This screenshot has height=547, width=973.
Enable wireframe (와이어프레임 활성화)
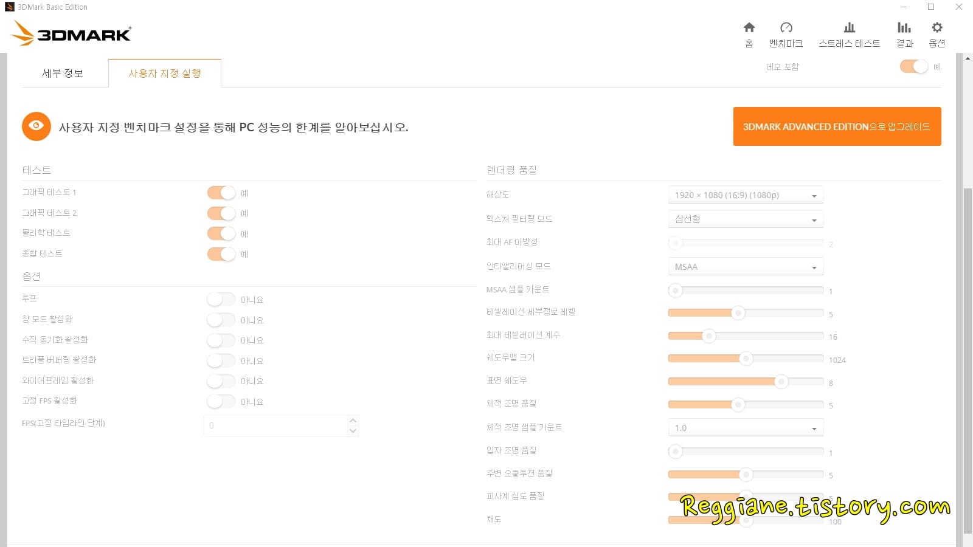point(221,380)
